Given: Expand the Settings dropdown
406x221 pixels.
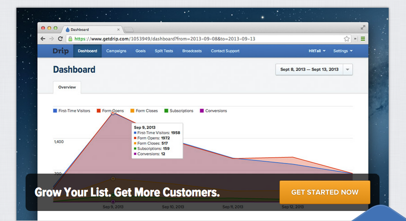Looking at the screenshot, I should 343,51.
